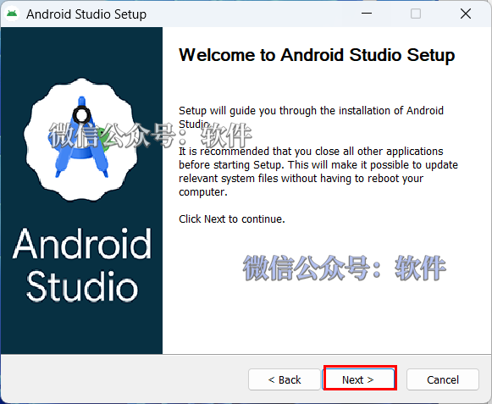The height and width of the screenshot is (404, 492).
Task: Minimize the setup window
Action: 367,14
